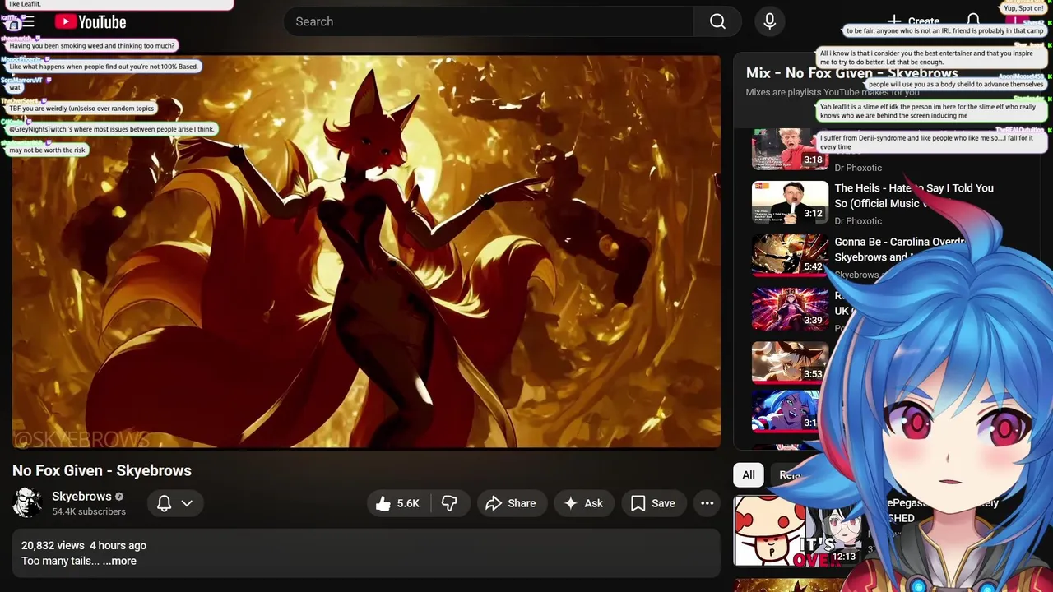Play the 3:53 playlist video thumbnail

(x=790, y=363)
